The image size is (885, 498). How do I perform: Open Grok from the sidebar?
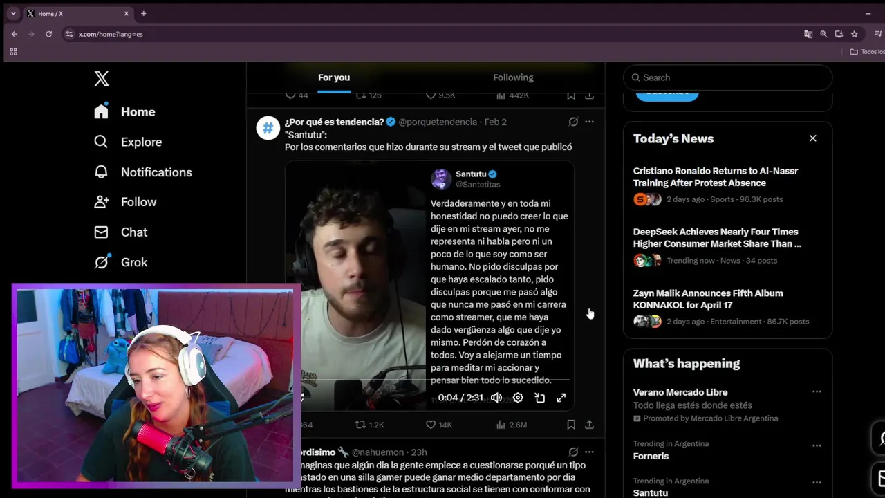click(121, 262)
